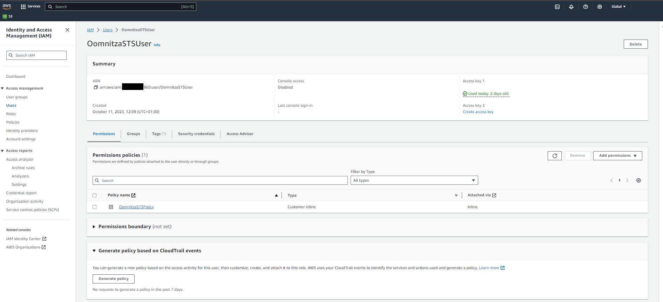Open Credential report in sidebar
This screenshot has height=302, width=663.
coord(21,193)
